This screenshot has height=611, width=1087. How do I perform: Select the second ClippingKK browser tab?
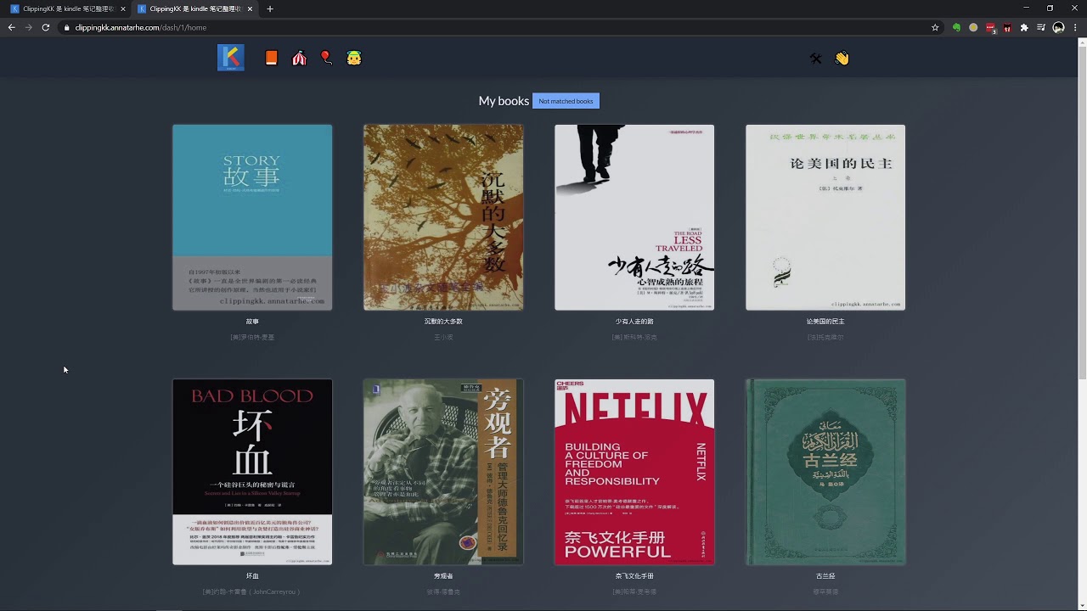pos(195,8)
